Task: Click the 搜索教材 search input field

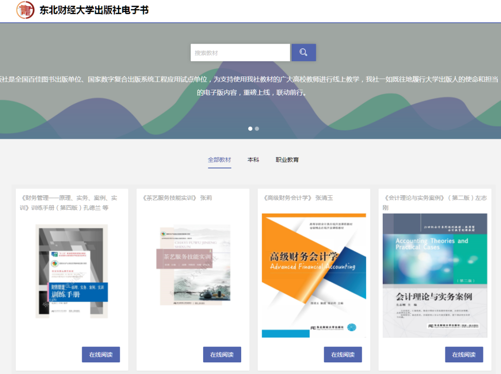Action: (240, 52)
